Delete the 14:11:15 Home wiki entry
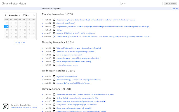This screenshot has width=179, height=112. (x=43, y=108)
